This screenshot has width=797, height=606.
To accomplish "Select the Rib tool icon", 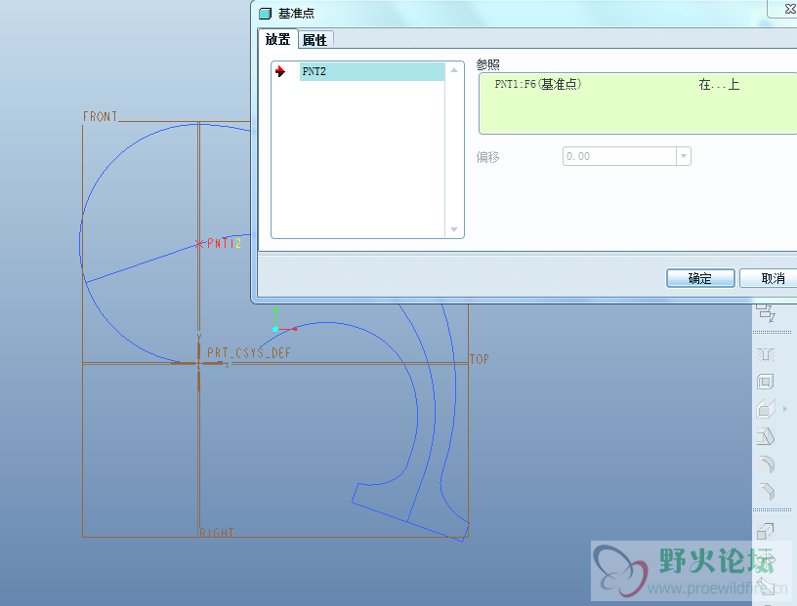I will click(766, 409).
